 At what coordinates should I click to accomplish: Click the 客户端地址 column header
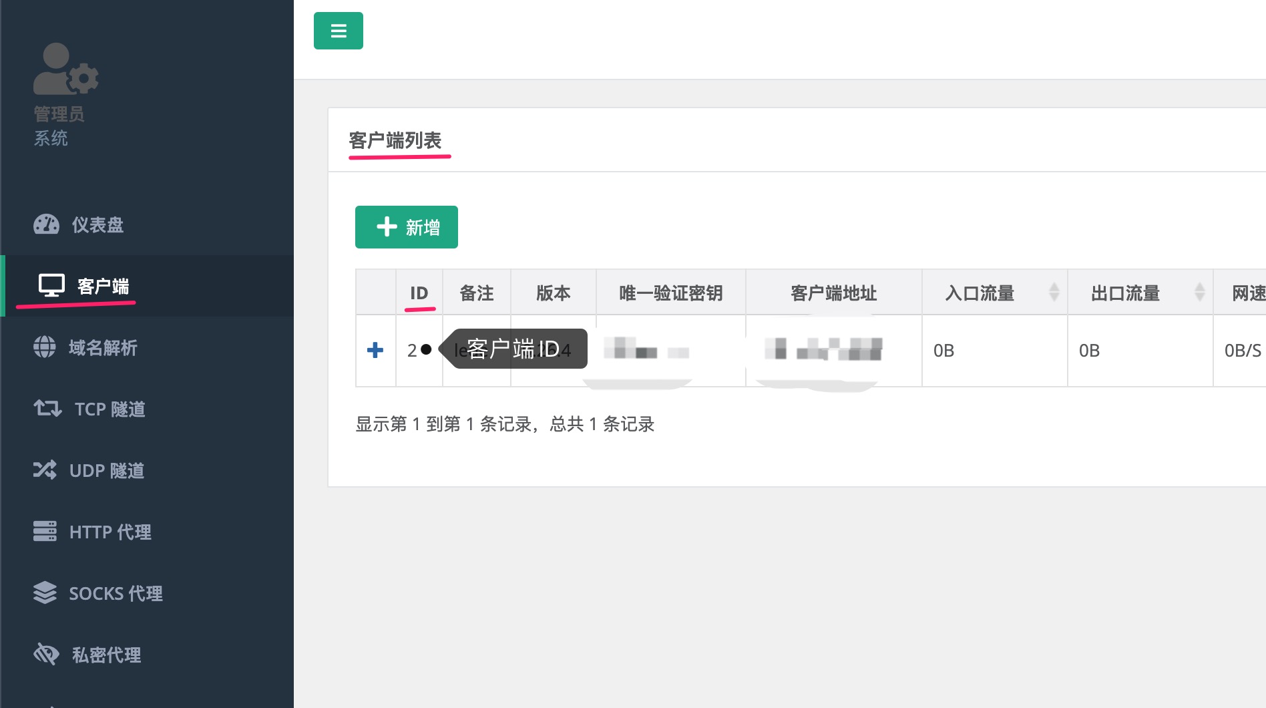[834, 293]
